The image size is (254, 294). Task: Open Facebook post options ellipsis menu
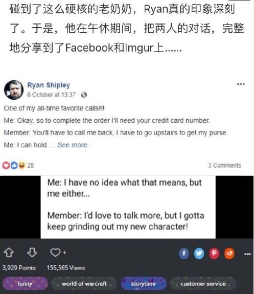click(241, 84)
